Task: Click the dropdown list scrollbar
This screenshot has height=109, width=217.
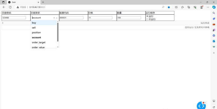Action: coord(58,32)
